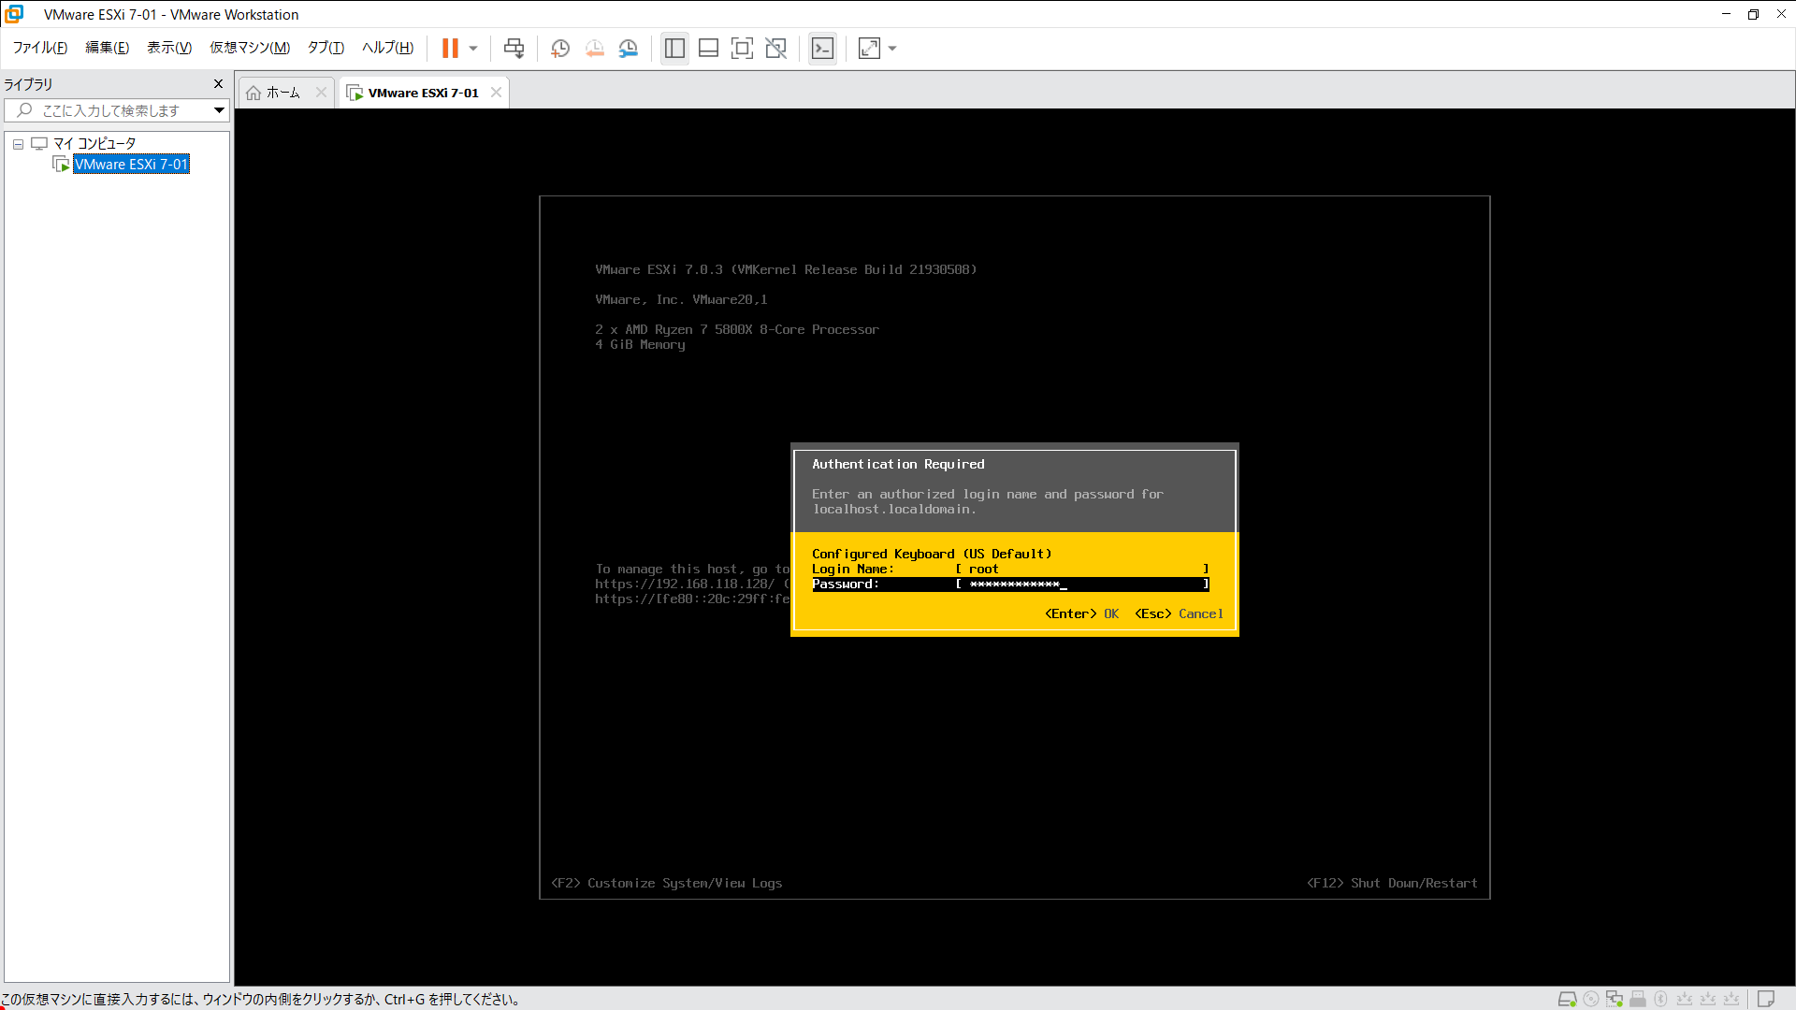
Task: Toggle Unity mode icon in toolbar
Action: 775,48
